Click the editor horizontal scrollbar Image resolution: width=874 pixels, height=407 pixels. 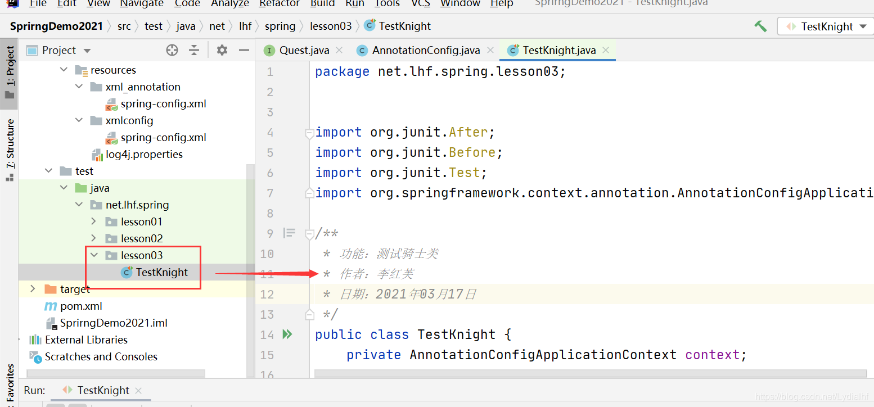(x=591, y=373)
